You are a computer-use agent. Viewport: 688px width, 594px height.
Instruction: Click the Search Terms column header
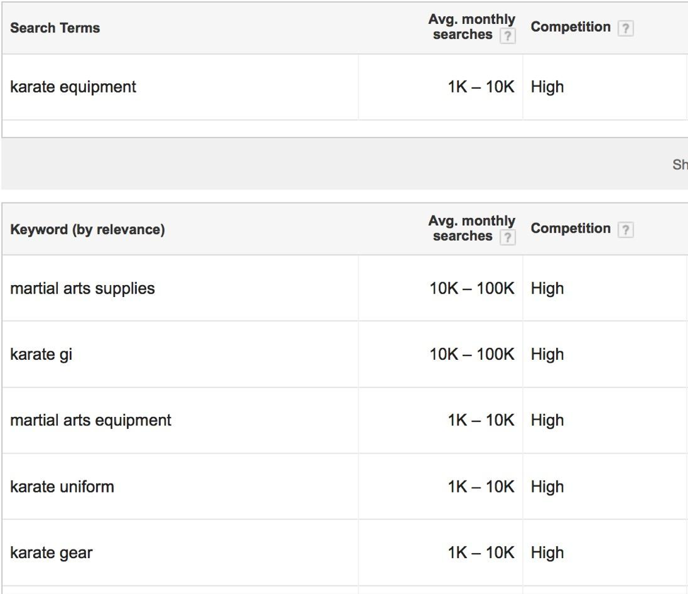coord(55,28)
